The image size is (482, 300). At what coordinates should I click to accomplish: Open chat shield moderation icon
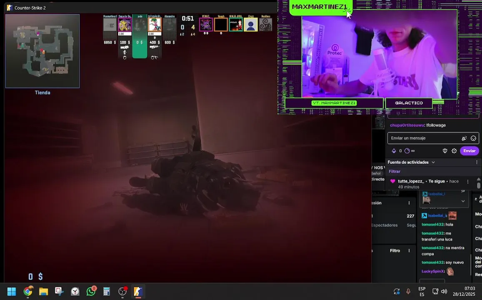click(445, 151)
